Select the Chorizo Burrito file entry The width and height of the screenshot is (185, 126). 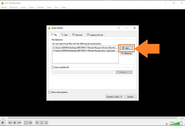point(85,48)
